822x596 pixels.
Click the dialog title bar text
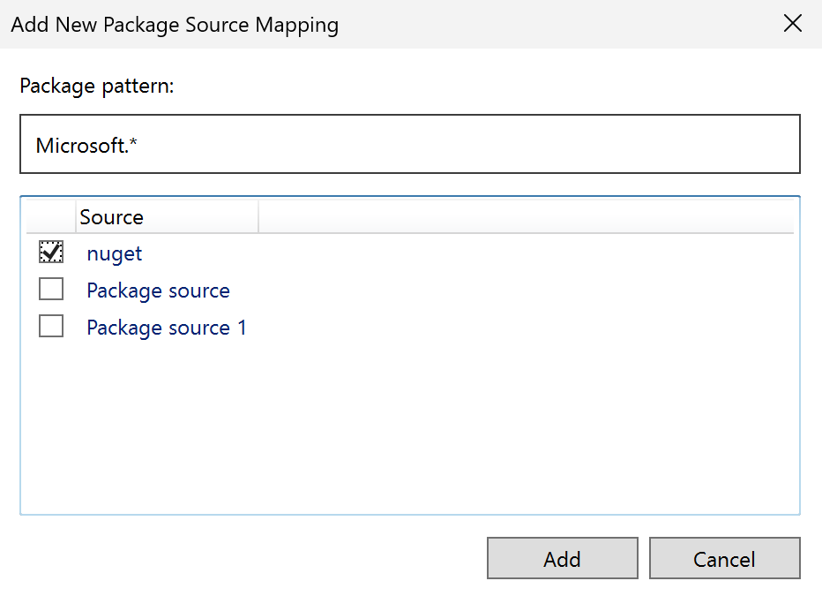point(175,25)
